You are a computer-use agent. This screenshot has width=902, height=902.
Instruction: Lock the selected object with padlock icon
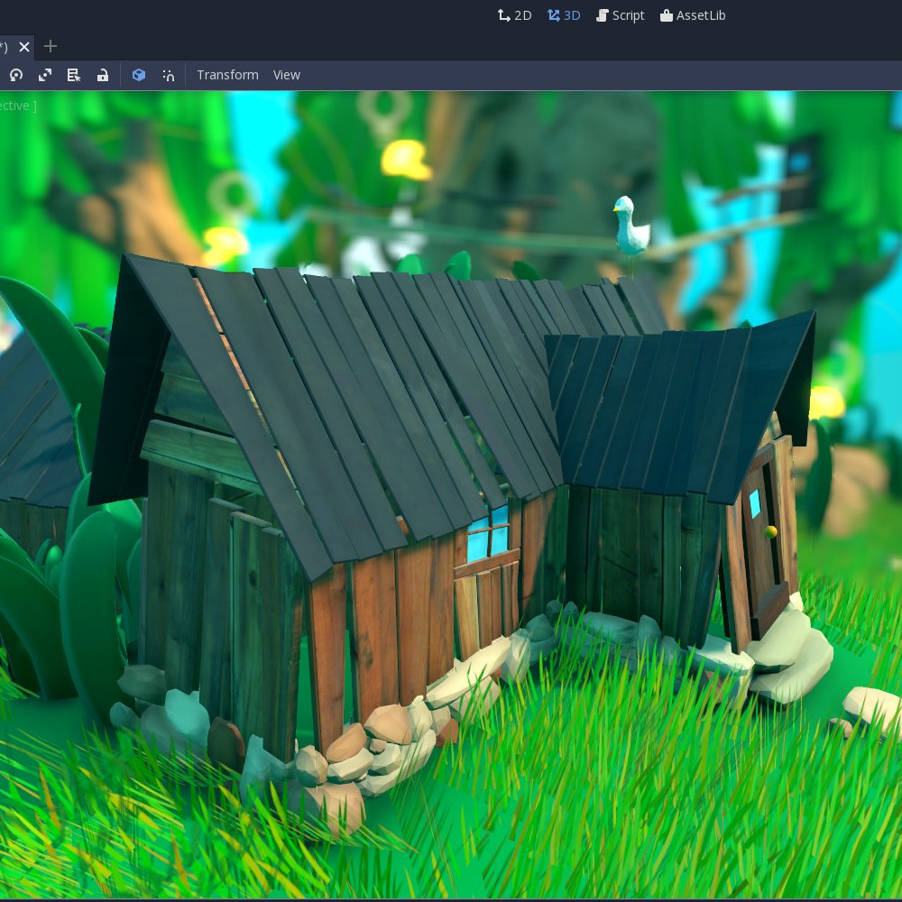[x=103, y=75]
